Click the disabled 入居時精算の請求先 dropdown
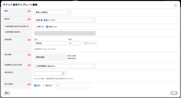Viewport: 181px width, 98px height. pos(65,33)
